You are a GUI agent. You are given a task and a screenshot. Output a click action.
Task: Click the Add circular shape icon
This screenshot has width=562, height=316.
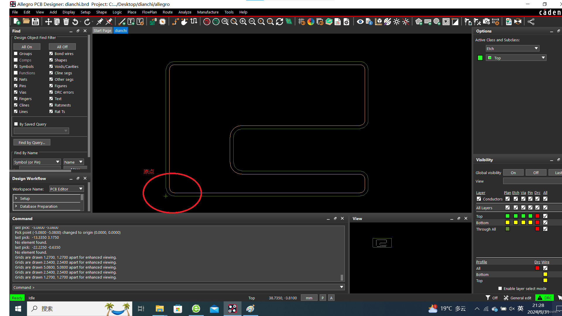pyautogui.click(x=437, y=22)
